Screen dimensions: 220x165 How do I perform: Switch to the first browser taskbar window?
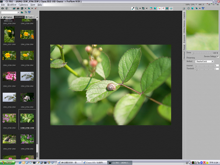[x=70, y=163]
